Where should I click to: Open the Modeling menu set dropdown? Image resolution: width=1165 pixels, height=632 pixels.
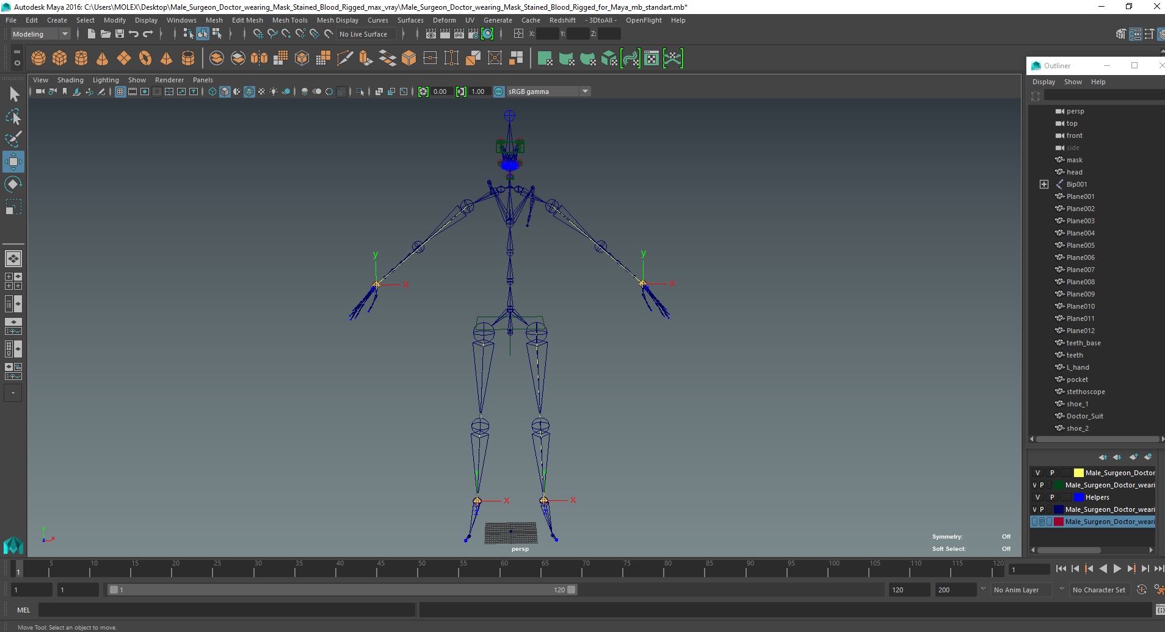(x=40, y=34)
